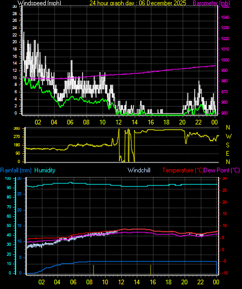Click the "W" compass direction label
Viewport: 242px width, 289px height.
click(x=228, y=136)
